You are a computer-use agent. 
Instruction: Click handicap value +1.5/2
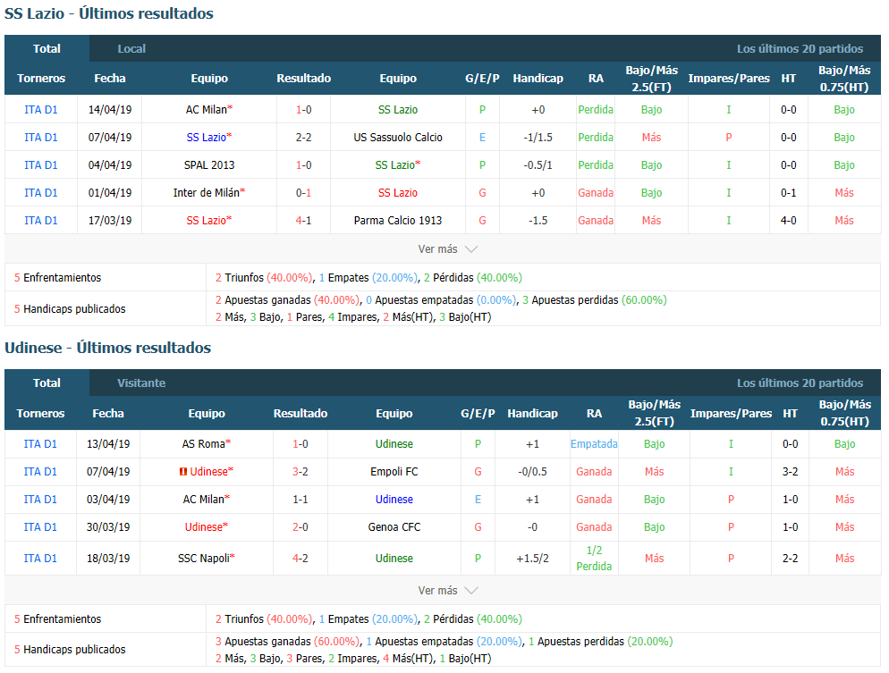(x=532, y=559)
